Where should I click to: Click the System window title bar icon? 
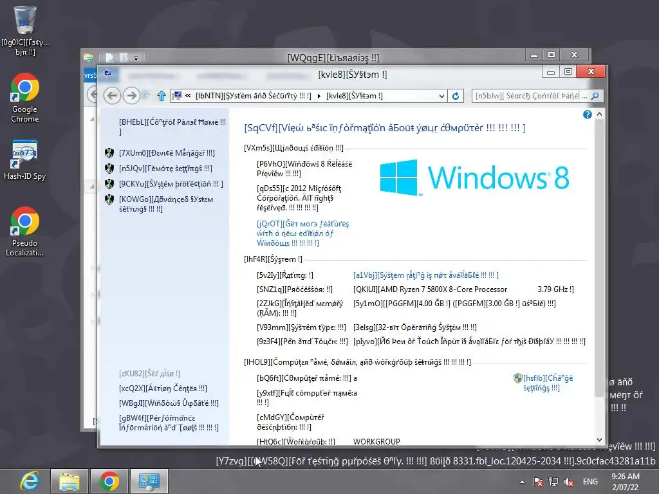[108, 73]
